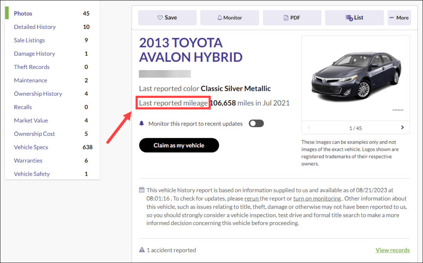The image size is (423, 263).
Task: Click the Monitor button with bell icon
Action: coord(230,17)
